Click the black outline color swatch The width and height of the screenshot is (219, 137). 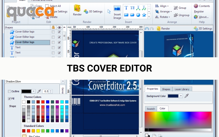click(x=26, y=91)
